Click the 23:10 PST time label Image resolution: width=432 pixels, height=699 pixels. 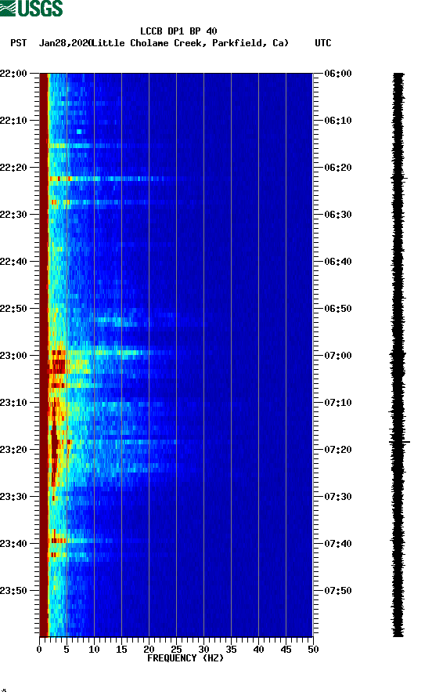click(x=13, y=403)
